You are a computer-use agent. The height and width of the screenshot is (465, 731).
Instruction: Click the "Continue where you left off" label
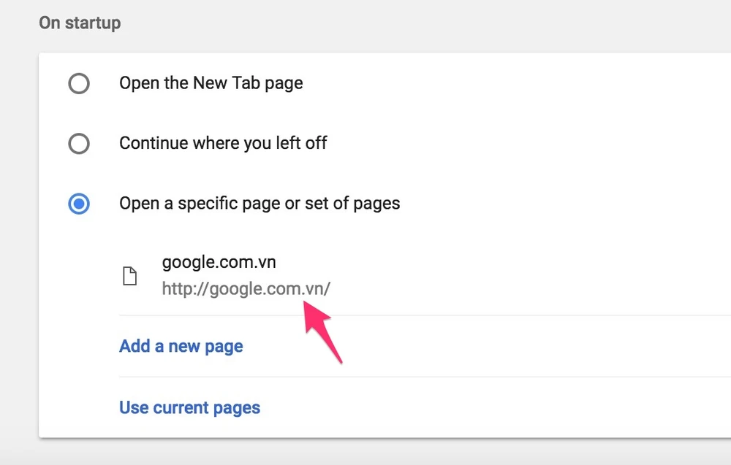coord(223,143)
